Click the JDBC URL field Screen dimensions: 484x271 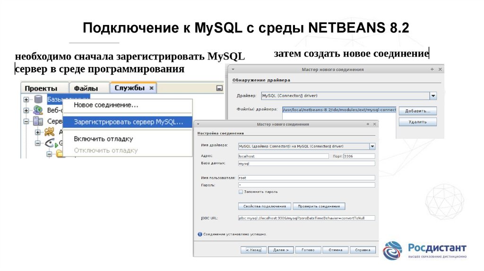point(306,218)
